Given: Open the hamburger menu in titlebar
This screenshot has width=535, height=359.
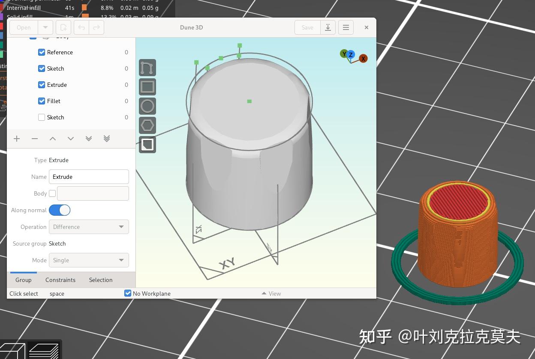Looking at the screenshot, I should [x=346, y=27].
